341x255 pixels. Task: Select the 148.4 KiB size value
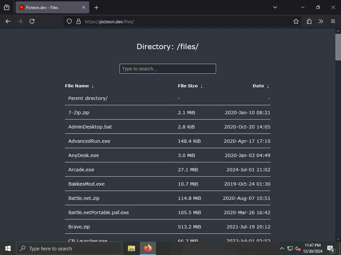coord(189,141)
